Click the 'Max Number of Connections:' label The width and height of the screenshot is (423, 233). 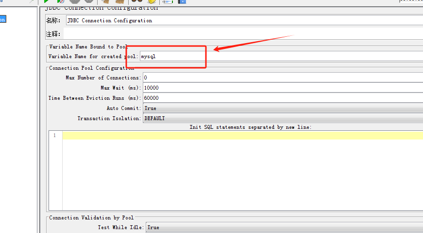point(103,78)
